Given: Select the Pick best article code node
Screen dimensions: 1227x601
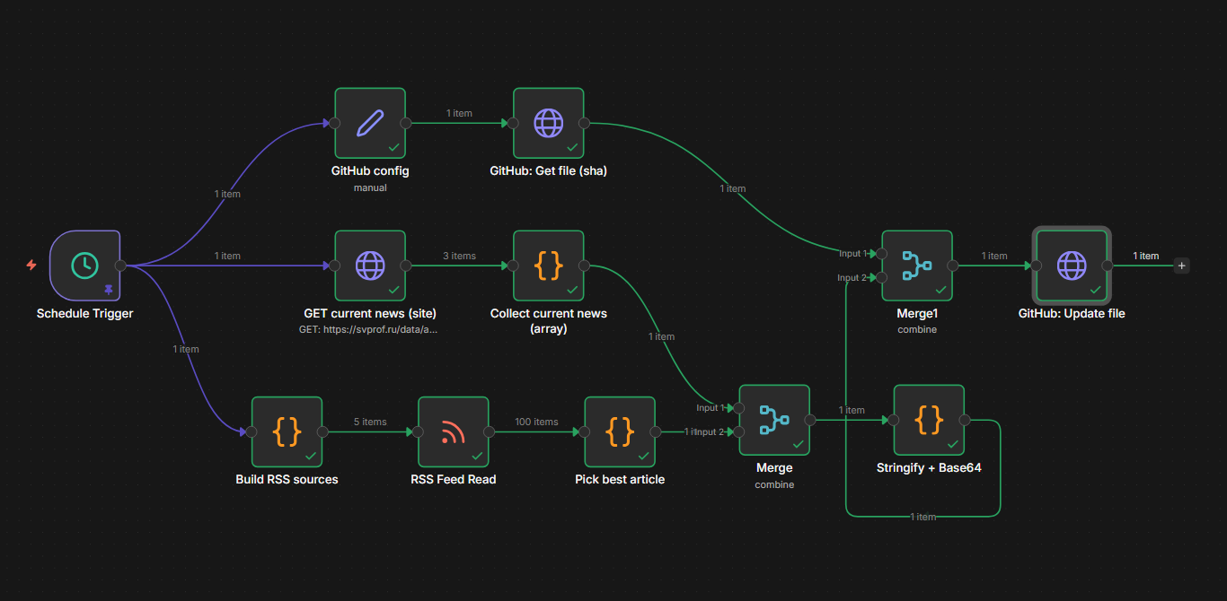Looking at the screenshot, I should click(620, 431).
